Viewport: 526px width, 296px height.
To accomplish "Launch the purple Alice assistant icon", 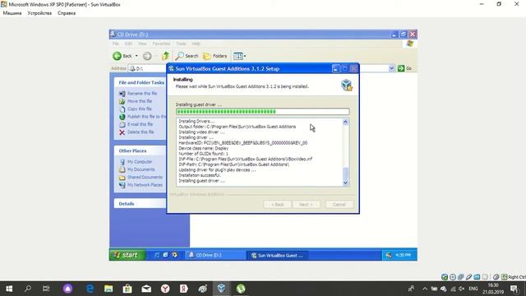I will [67, 289].
